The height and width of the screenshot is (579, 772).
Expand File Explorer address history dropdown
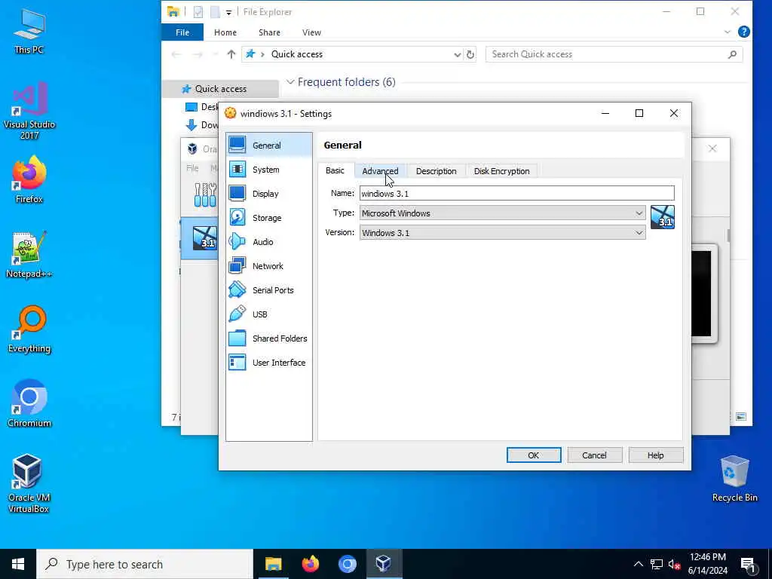pos(458,54)
